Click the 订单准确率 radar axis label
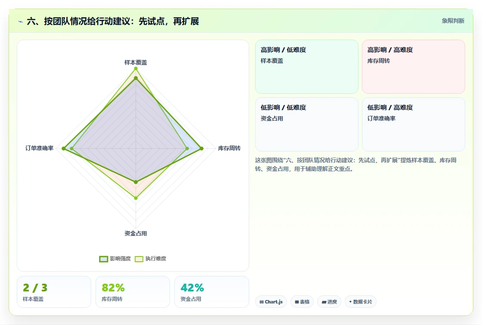 (x=39, y=148)
